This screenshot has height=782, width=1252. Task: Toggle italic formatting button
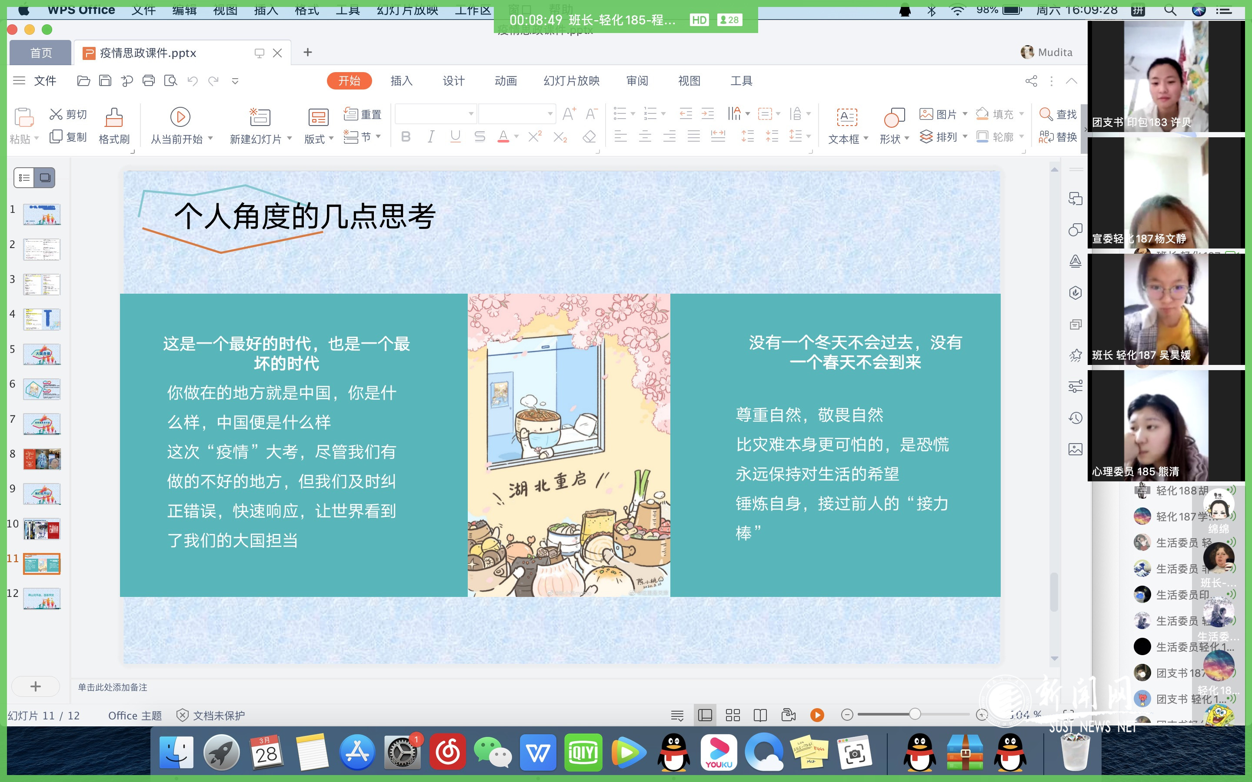(430, 136)
